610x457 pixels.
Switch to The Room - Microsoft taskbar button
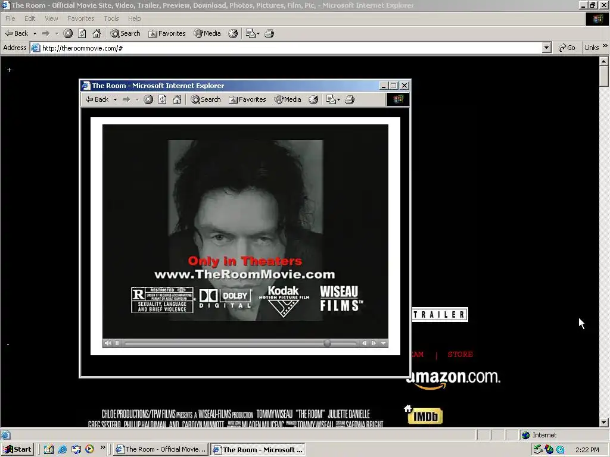(257, 450)
